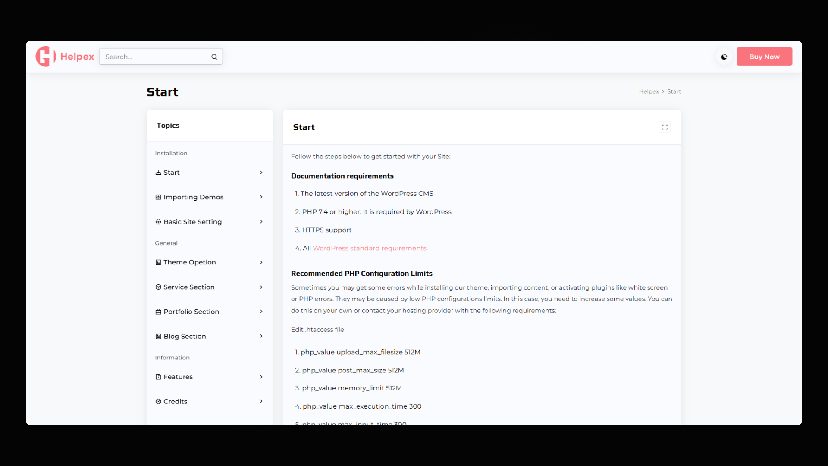The width and height of the screenshot is (828, 466).
Task: Click the Buy Now button
Action: point(764,57)
